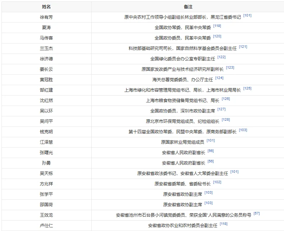The width and height of the screenshot is (284, 231).
Task: Follow citation [120] in the 马传喜 row
Action: coord(217,36)
